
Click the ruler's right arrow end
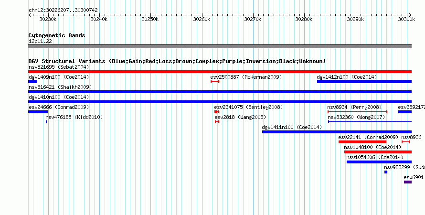click(x=410, y=15)
